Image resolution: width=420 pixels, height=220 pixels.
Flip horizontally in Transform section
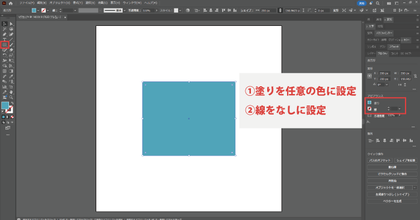coord(400,84)
